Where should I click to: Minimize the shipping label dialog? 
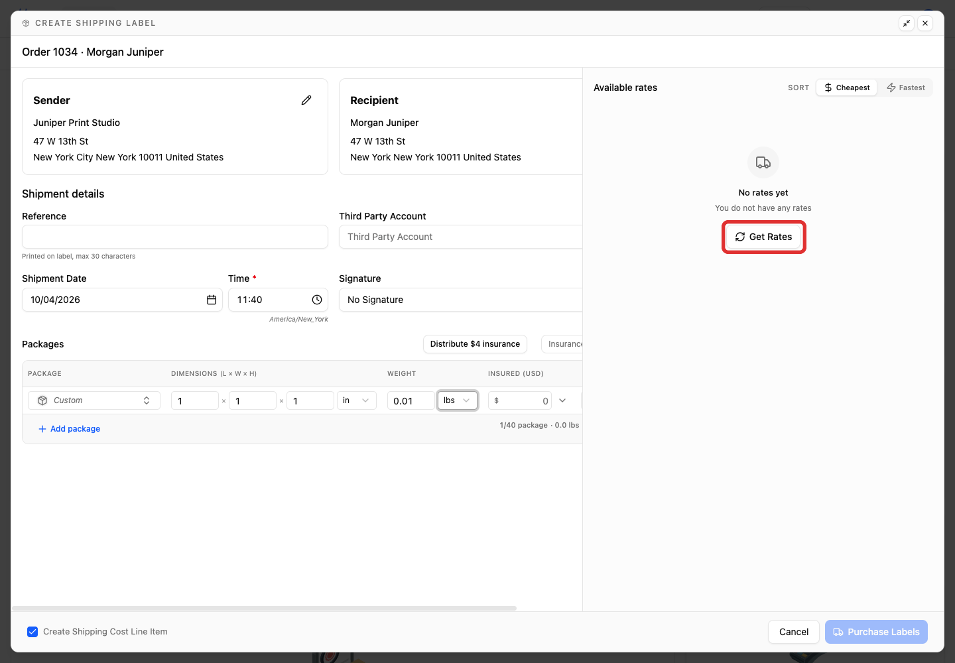tap(907, 23)
